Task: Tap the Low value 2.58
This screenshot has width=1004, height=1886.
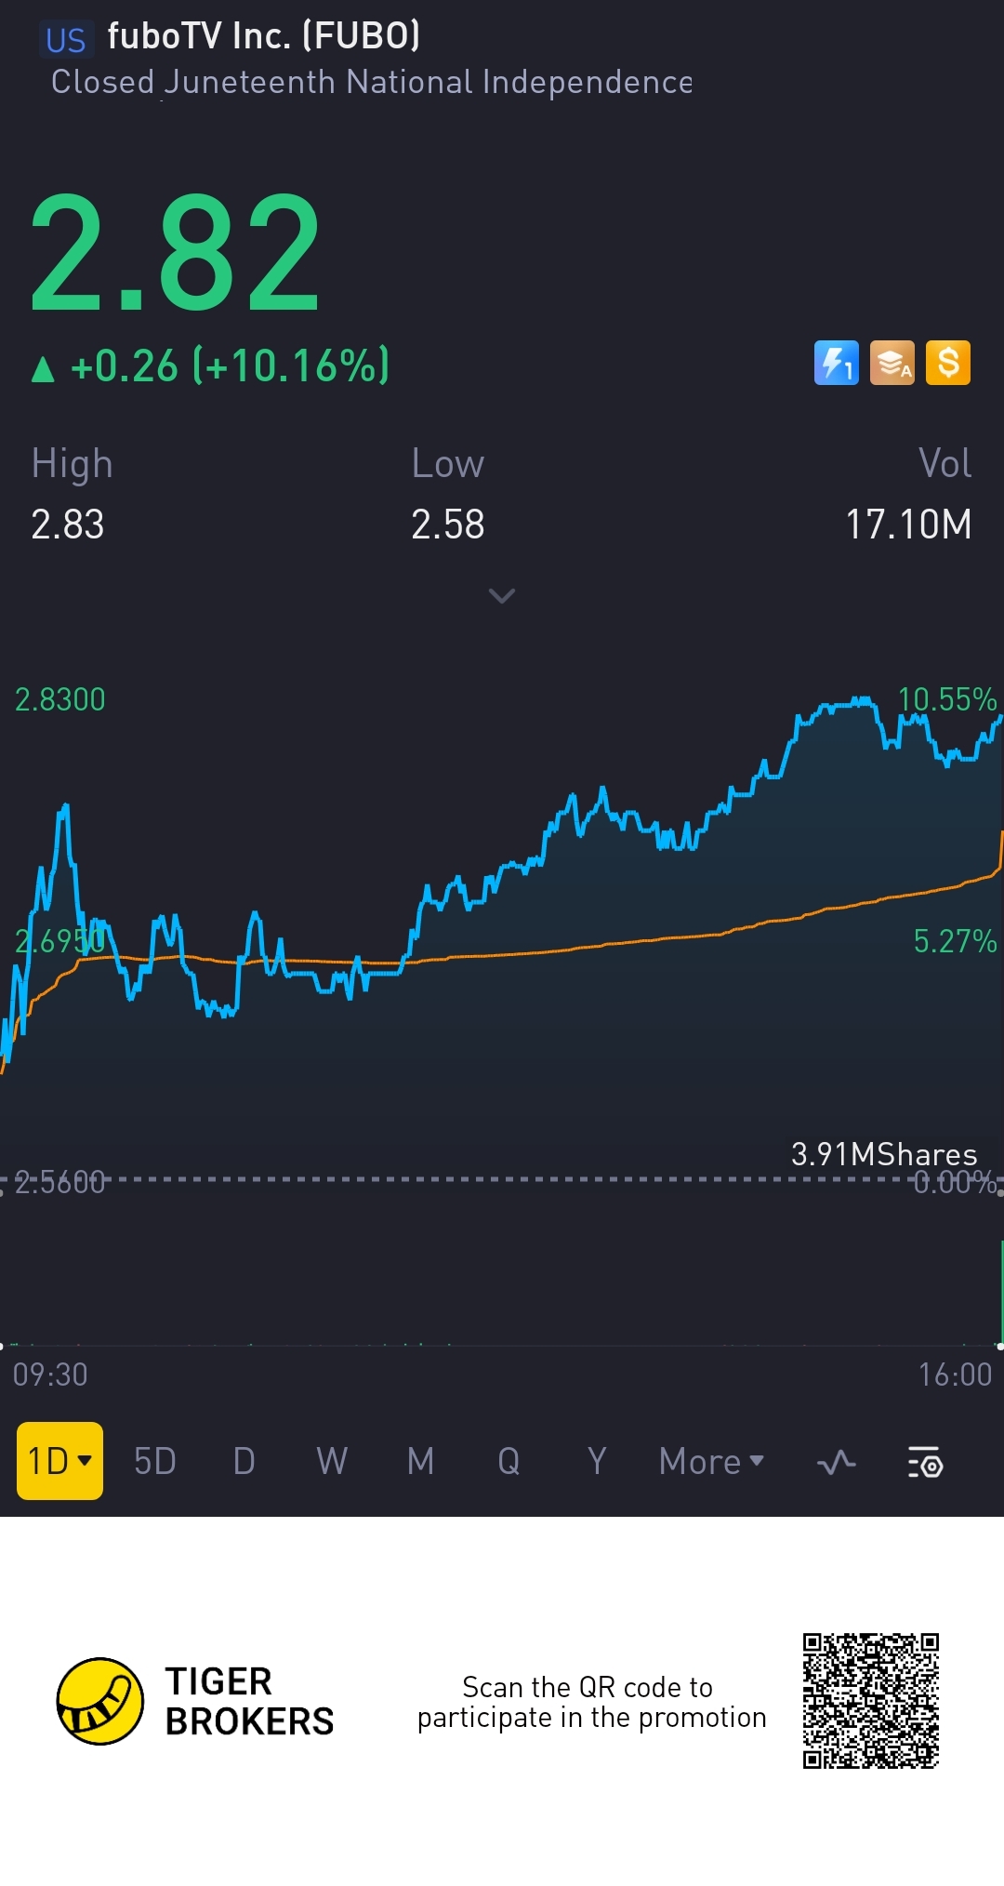Action: click(448, 525)
